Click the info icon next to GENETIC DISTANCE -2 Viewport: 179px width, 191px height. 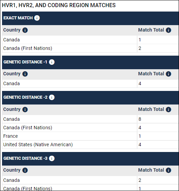pos(52,97)
